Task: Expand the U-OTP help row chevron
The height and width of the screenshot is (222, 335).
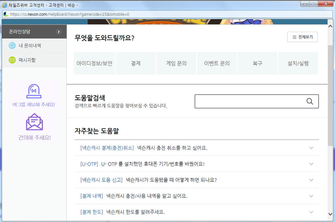Action: click(x=311, y=164)
